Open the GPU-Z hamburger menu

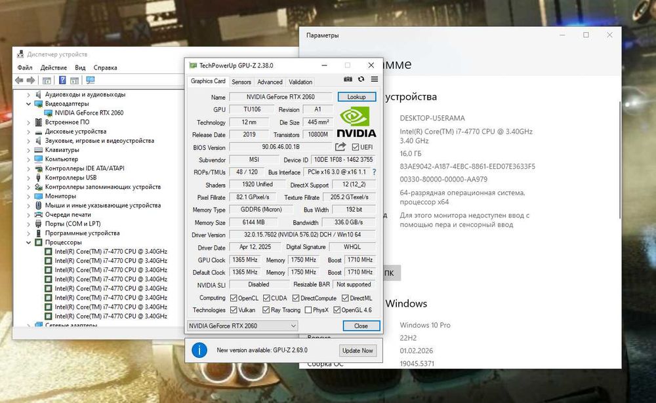375,79
